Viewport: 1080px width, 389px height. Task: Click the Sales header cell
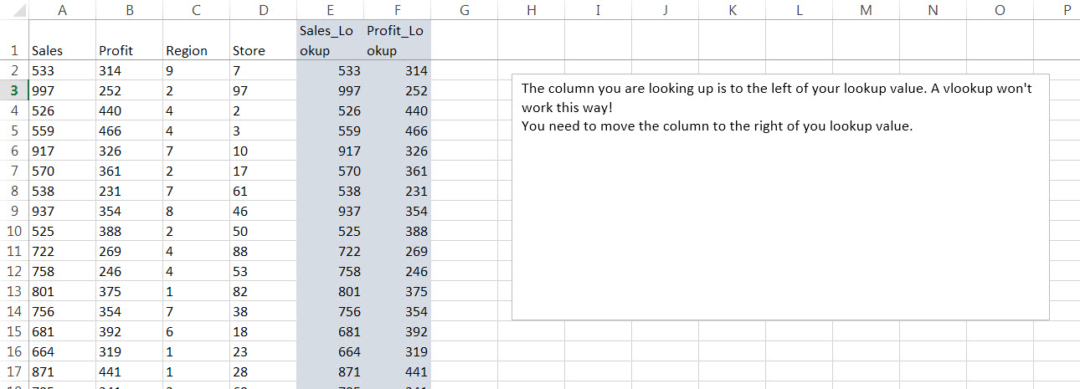point(62,50)
